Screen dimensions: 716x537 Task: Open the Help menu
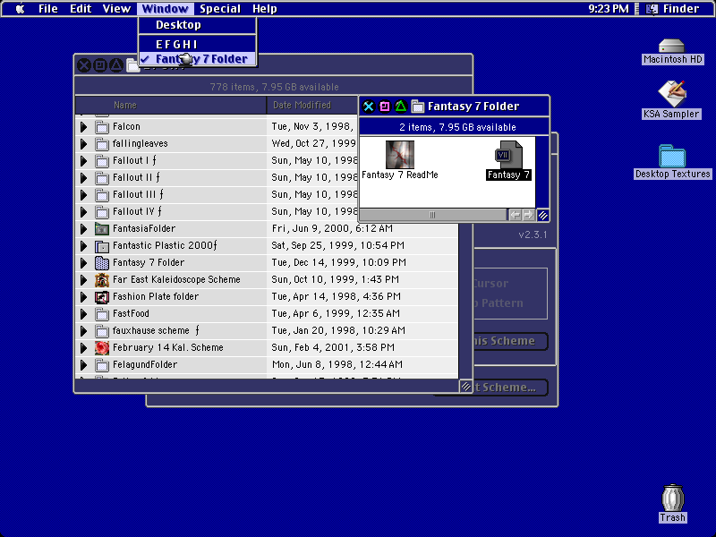click(265, 9)
